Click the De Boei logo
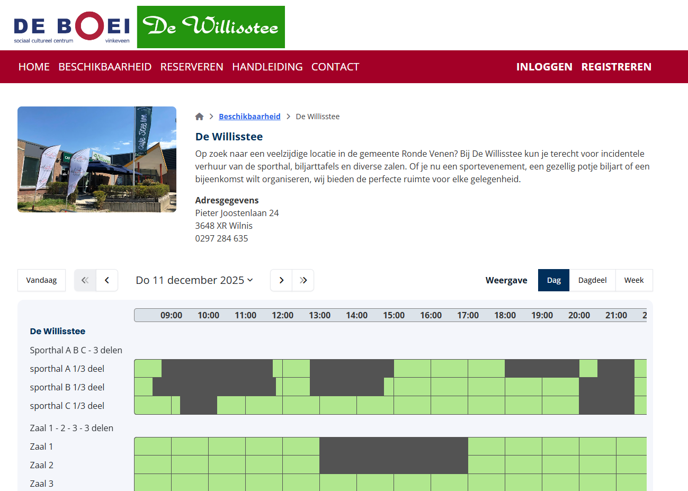Image resolution: width=688 pixels, height=491 pixels. click(72, 27)
